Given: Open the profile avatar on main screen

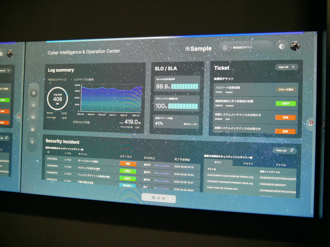Looking at the screenshot, I should [295, 46].
